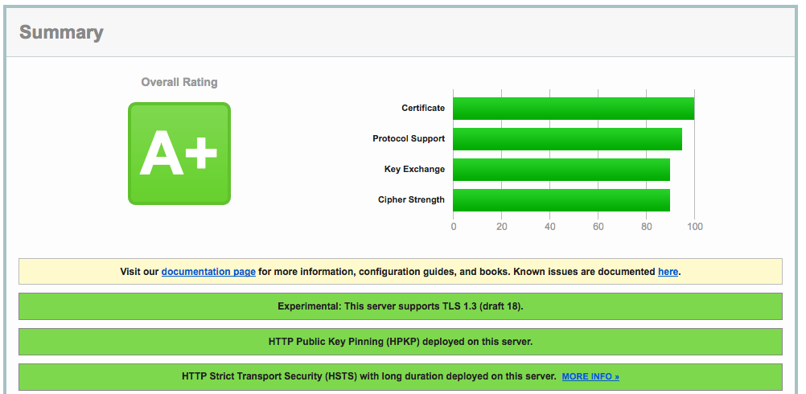Click the Protocol Support chart label

(409, 138)
